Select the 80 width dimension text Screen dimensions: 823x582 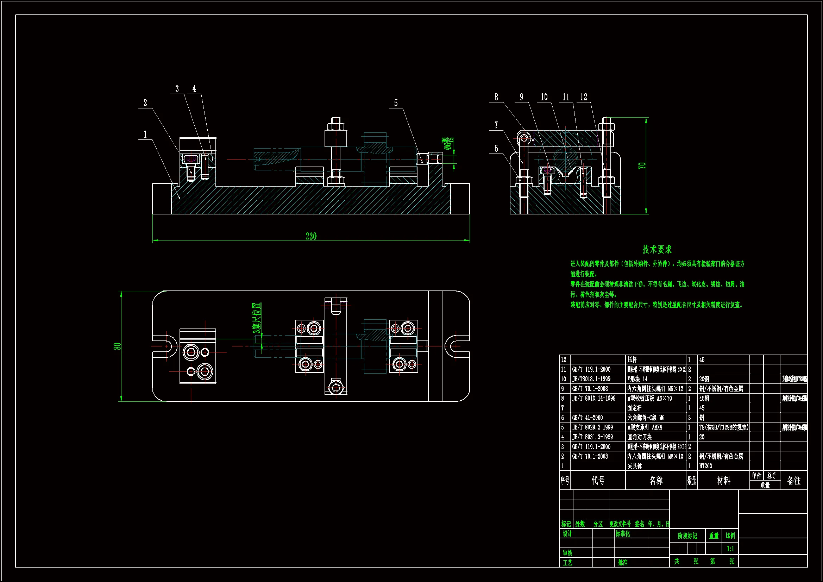pyautogui.click(x=117, y=346)
